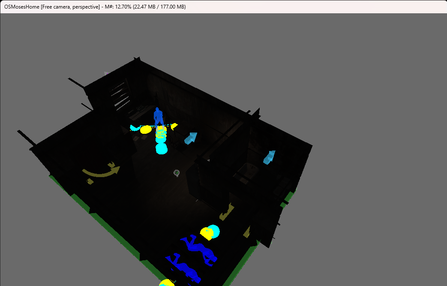447x286 pixels.
Task: Select the yellow sphere overlapping the cyan sphere
Action: pos(206,233)
